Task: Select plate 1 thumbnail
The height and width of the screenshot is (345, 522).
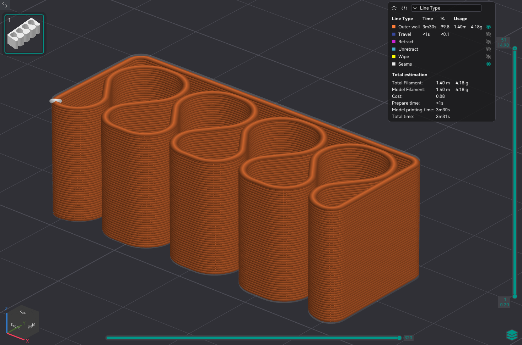Action: coord(24,34)
